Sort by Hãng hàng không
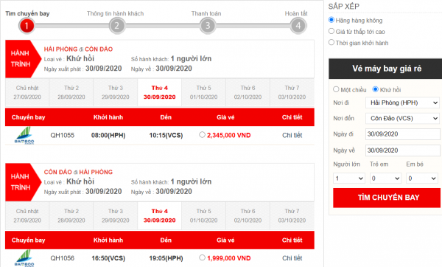Screen dimensions: 442x267 (x=331, y=20)
